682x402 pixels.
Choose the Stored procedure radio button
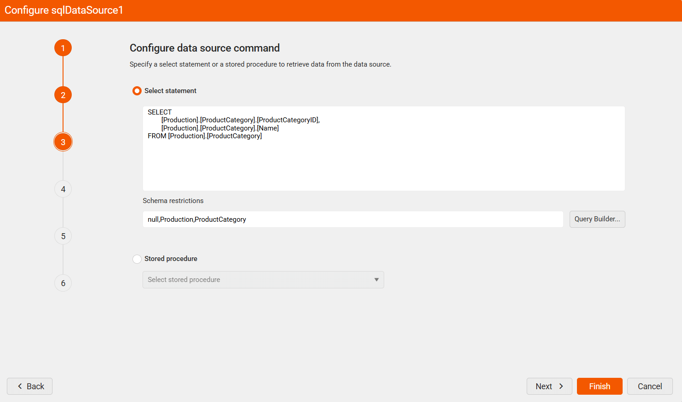pyautogui.click(x=137, y=259)
